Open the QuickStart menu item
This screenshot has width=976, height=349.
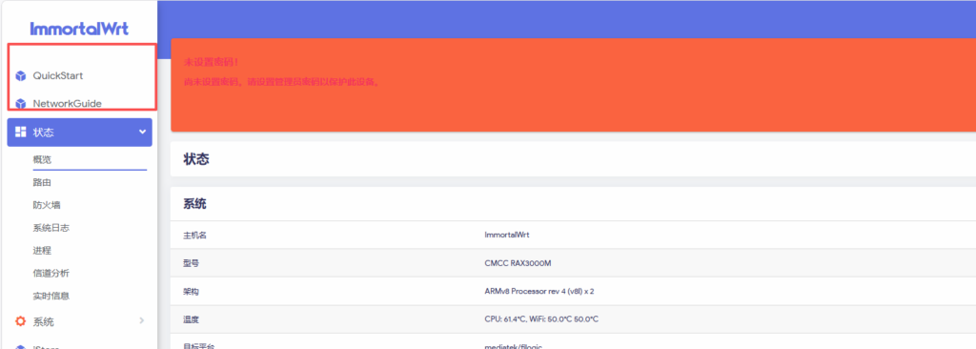coord(58,76)
